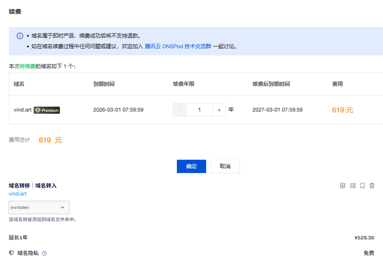Click the bookmark icon for vind.art
Screen dimensions: 383x265
coord(363,185)
